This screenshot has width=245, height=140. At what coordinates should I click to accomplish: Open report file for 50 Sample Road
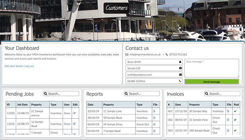click(x=154, y=118)
